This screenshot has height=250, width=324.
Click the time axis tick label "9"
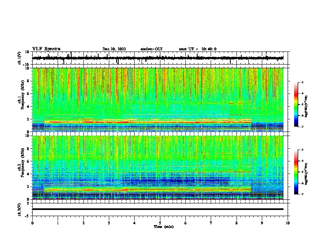pyautogui.click(x=262, y=223)
